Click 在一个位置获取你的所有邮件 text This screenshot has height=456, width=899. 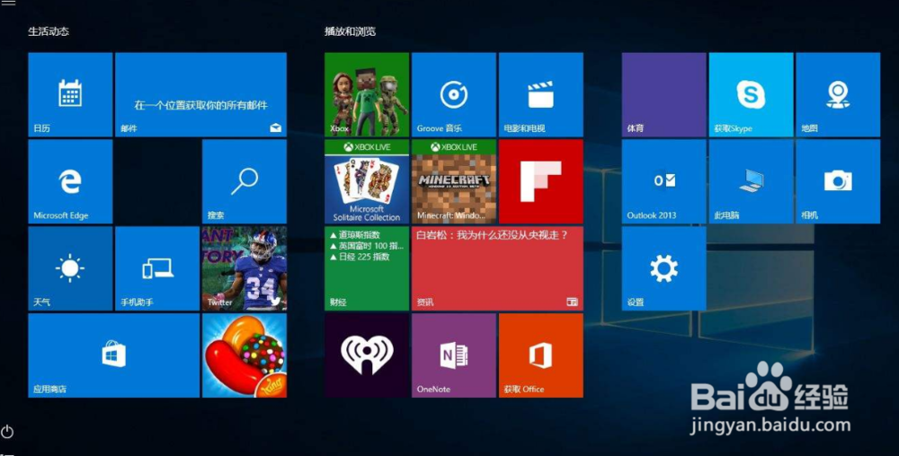200,105
